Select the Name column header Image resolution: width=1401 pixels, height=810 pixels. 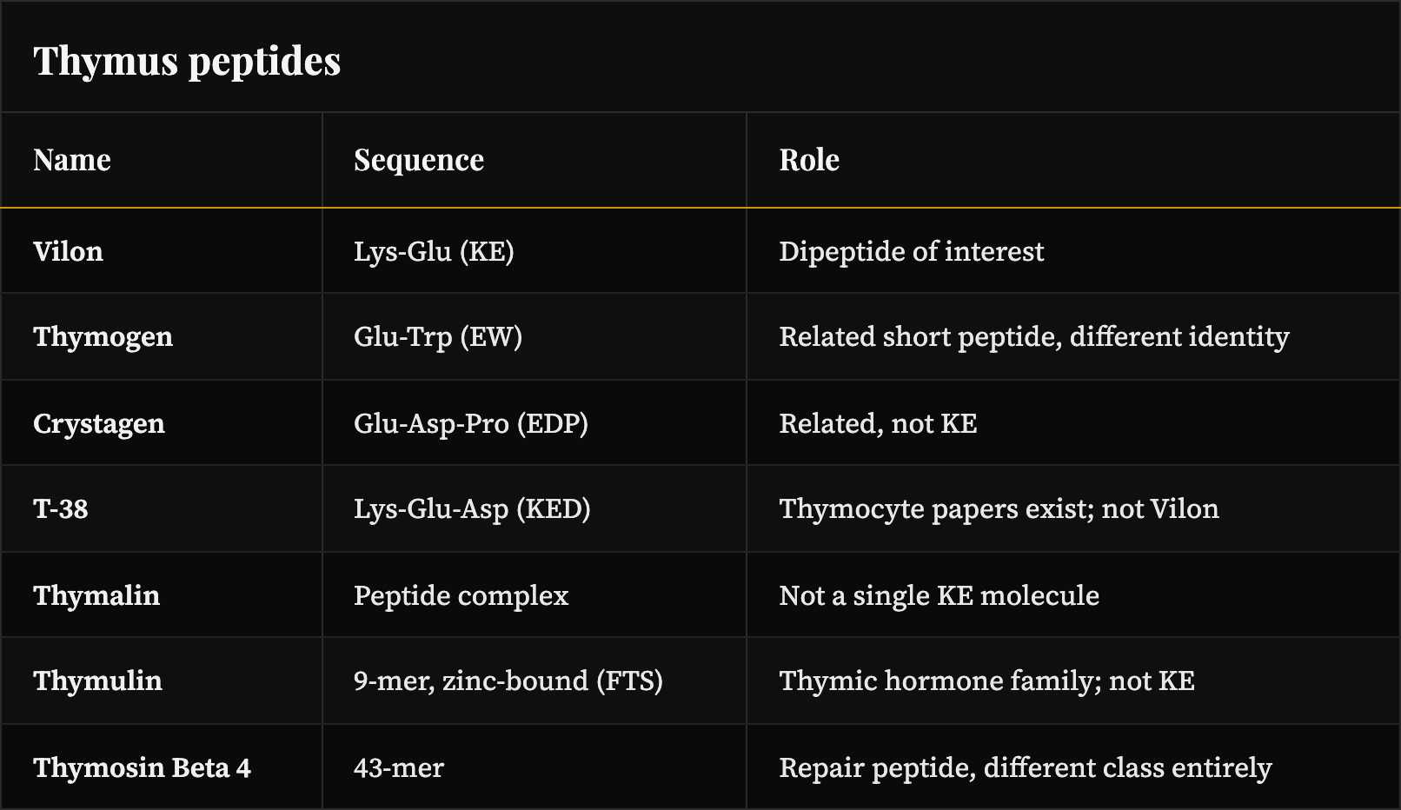click(x=161, y=160)
